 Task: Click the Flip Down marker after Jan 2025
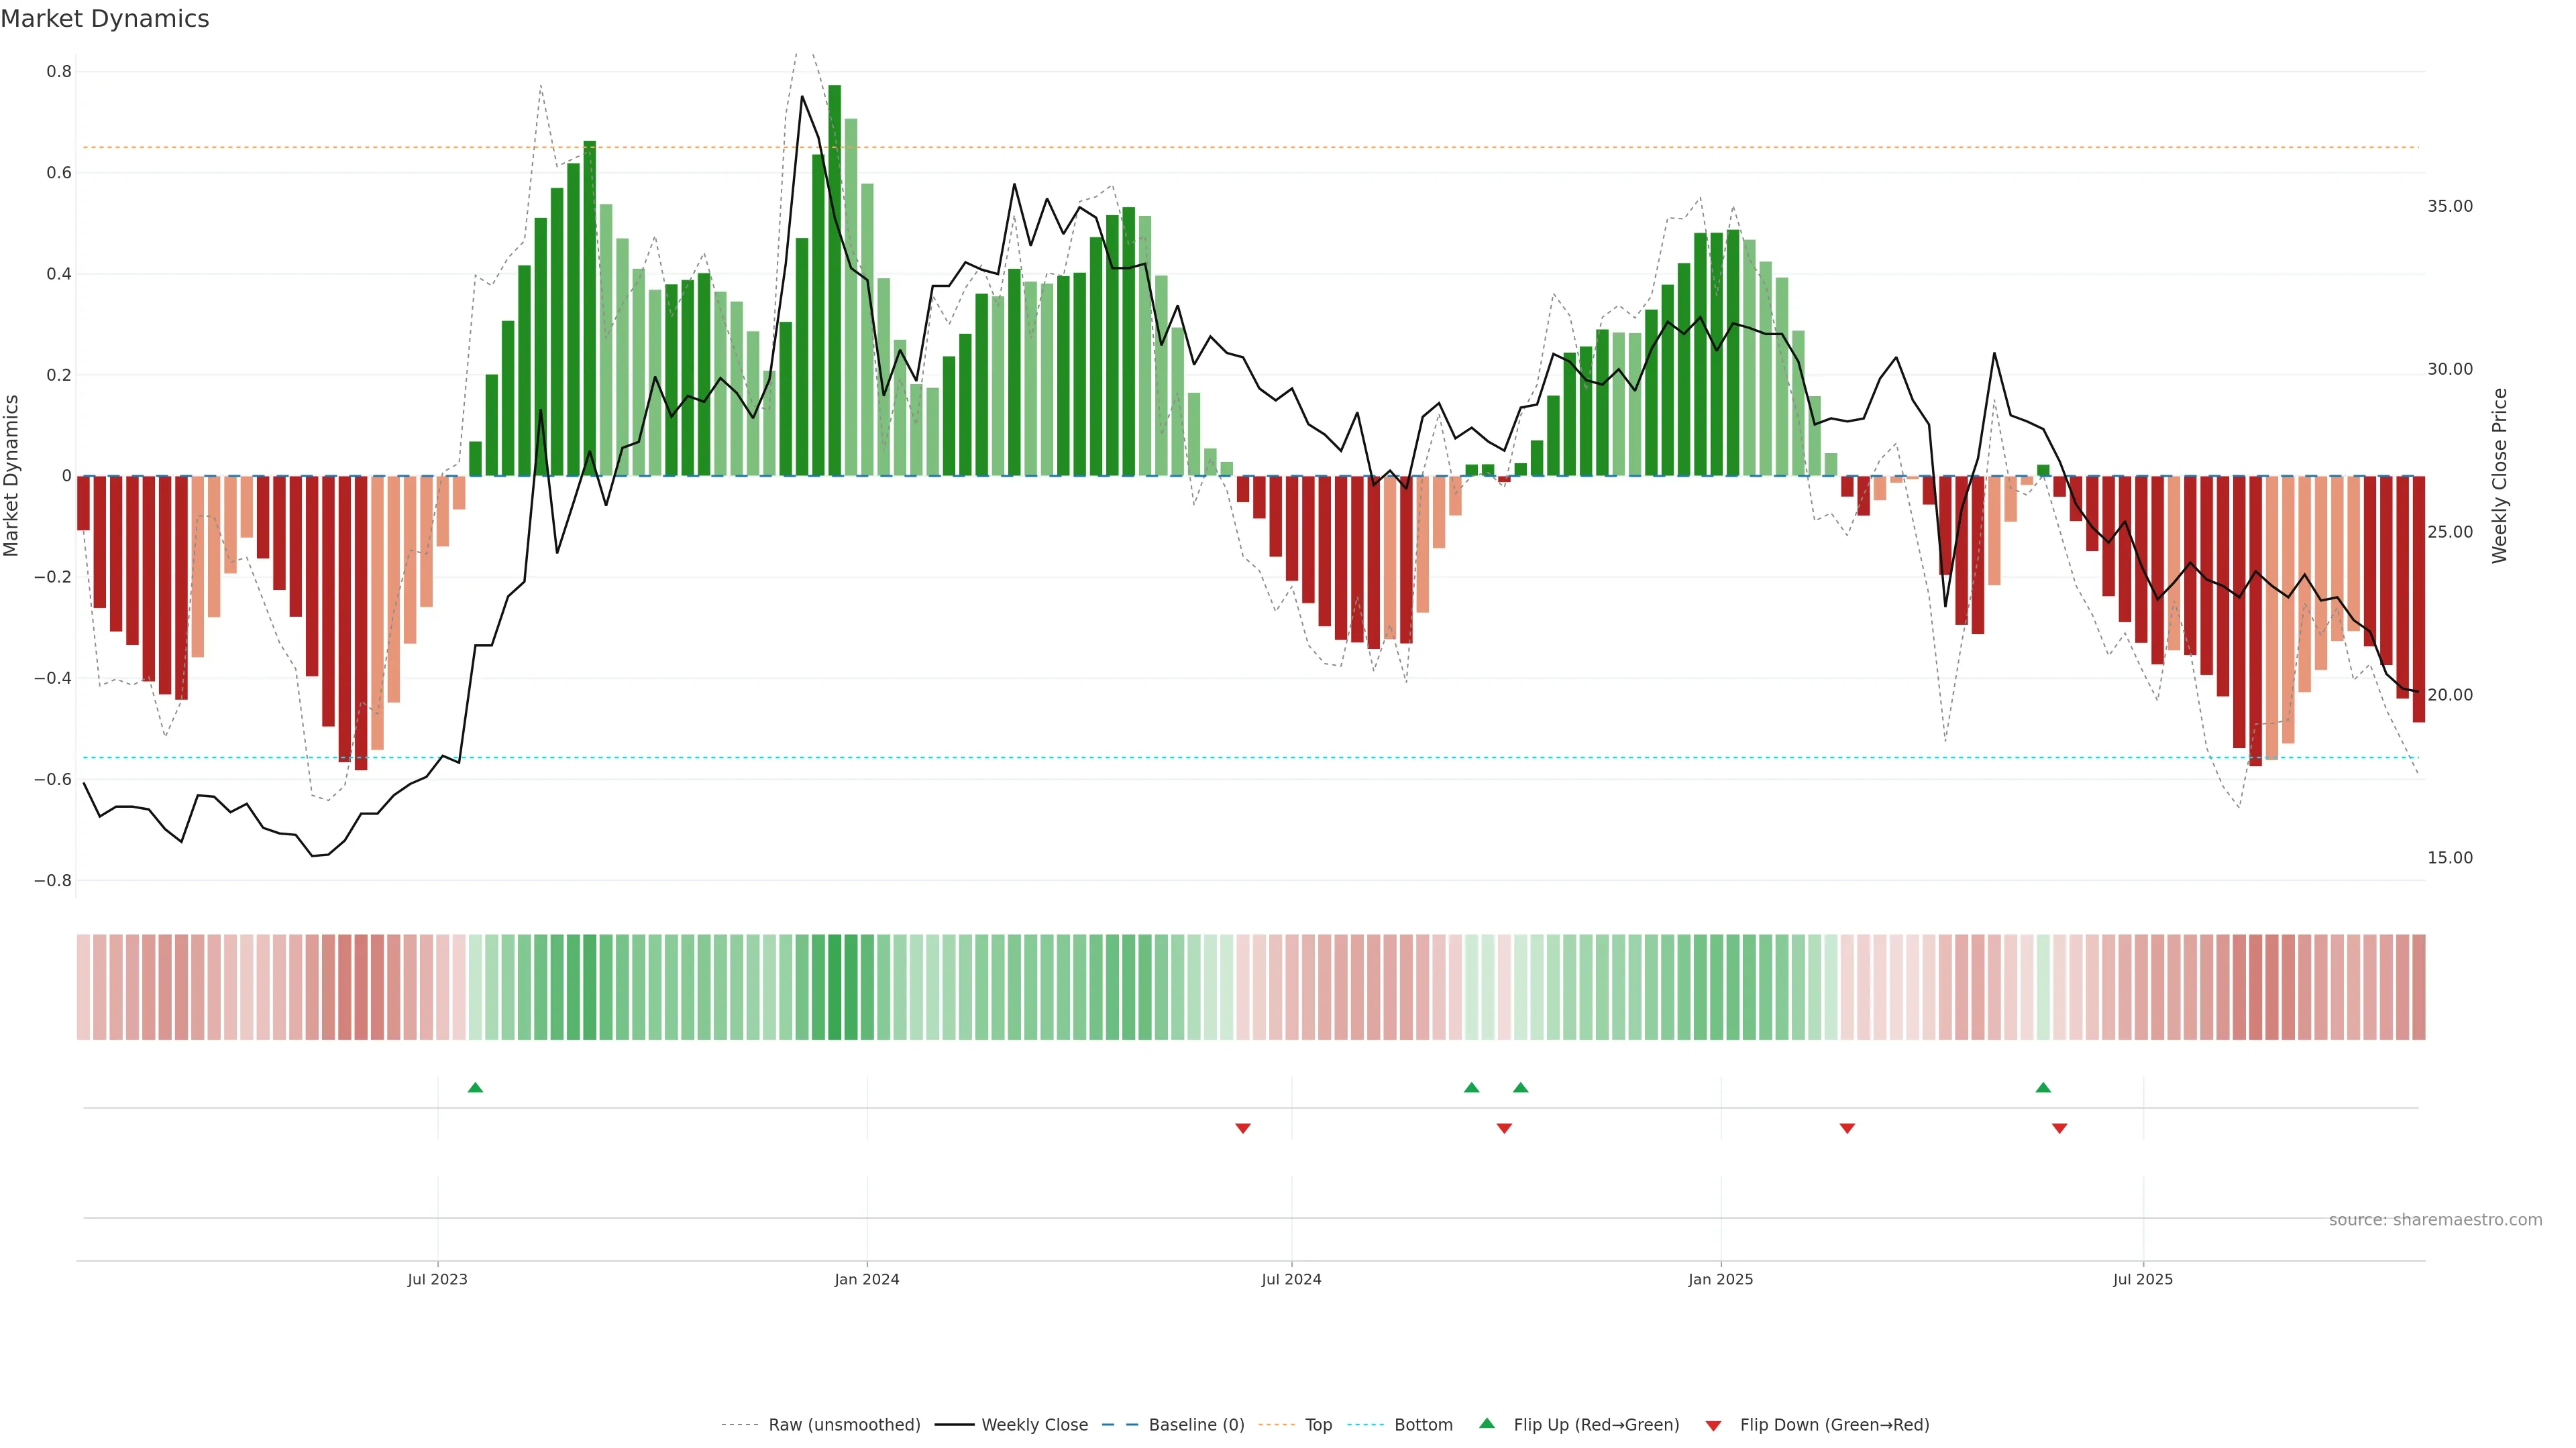pos(1847,1128)
